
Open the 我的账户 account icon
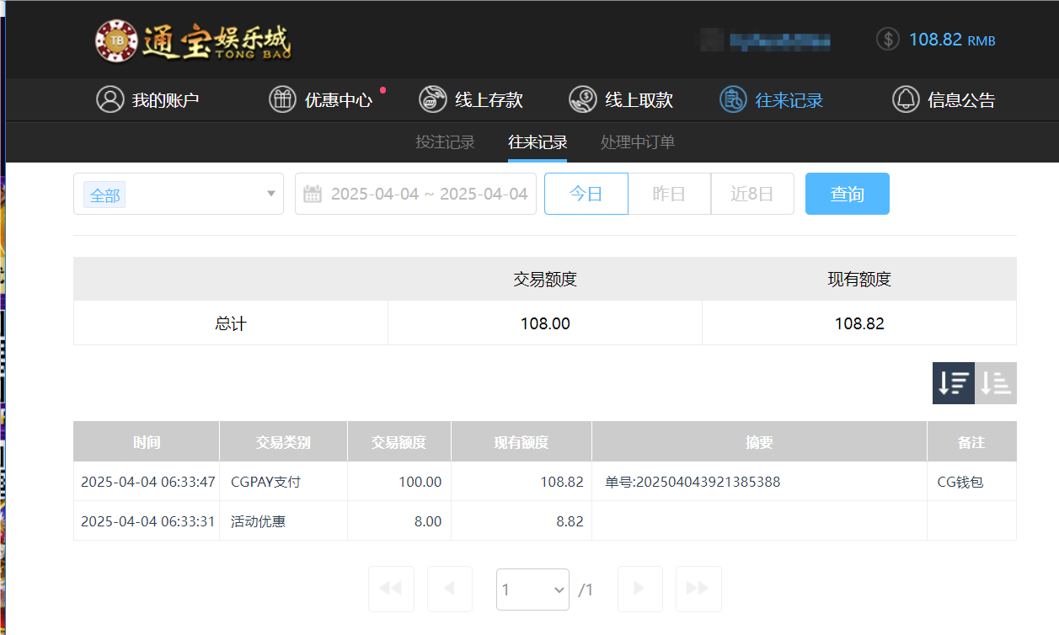coord(110,99)
